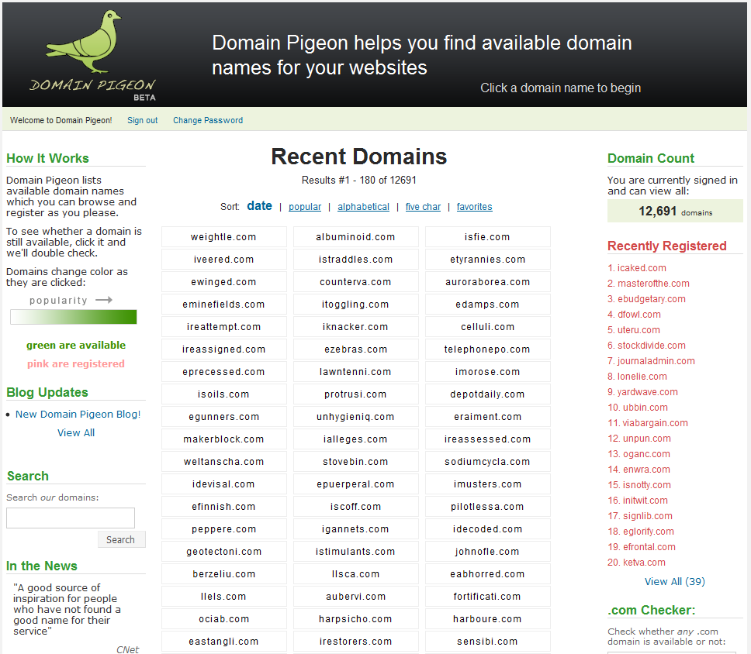Expand View All (39) recently registered
This screenshot has height=654, width=751.
coord(674,581)
